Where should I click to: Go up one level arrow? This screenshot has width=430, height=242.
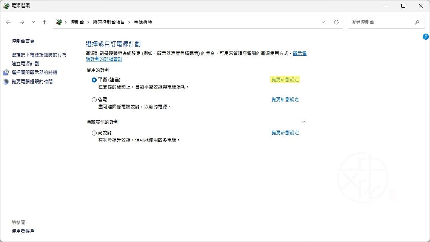pyautogui.click(x=44, y=22)
